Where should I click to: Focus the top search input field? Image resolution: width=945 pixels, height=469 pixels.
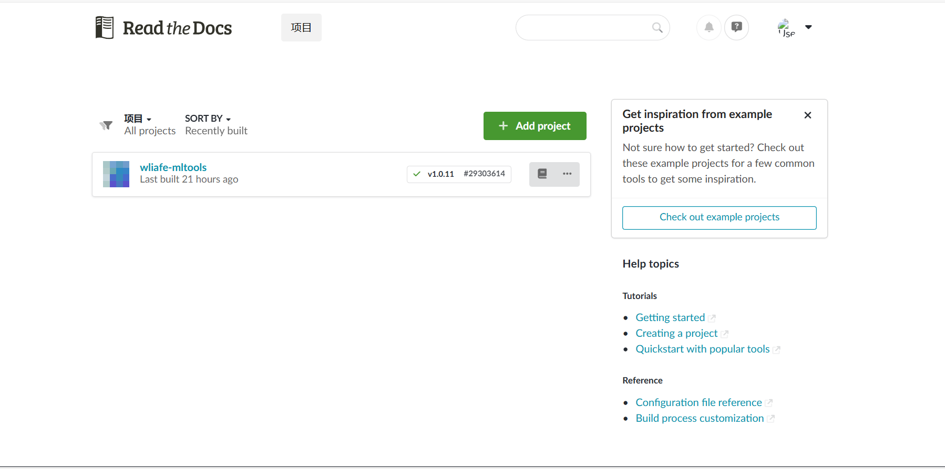click(583, 28)
